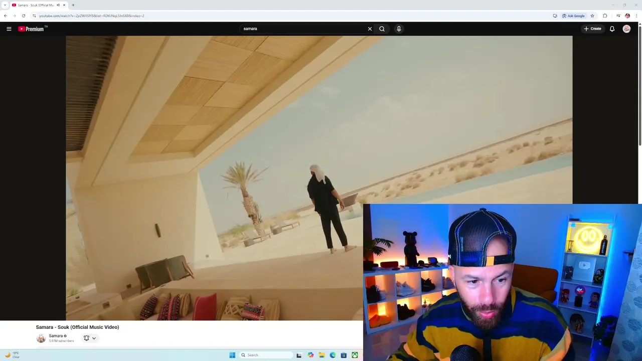Screen dimensions: 642x361
Task: Open the YouTube hamburger guide menu
Action: click(x=9, y=29)
